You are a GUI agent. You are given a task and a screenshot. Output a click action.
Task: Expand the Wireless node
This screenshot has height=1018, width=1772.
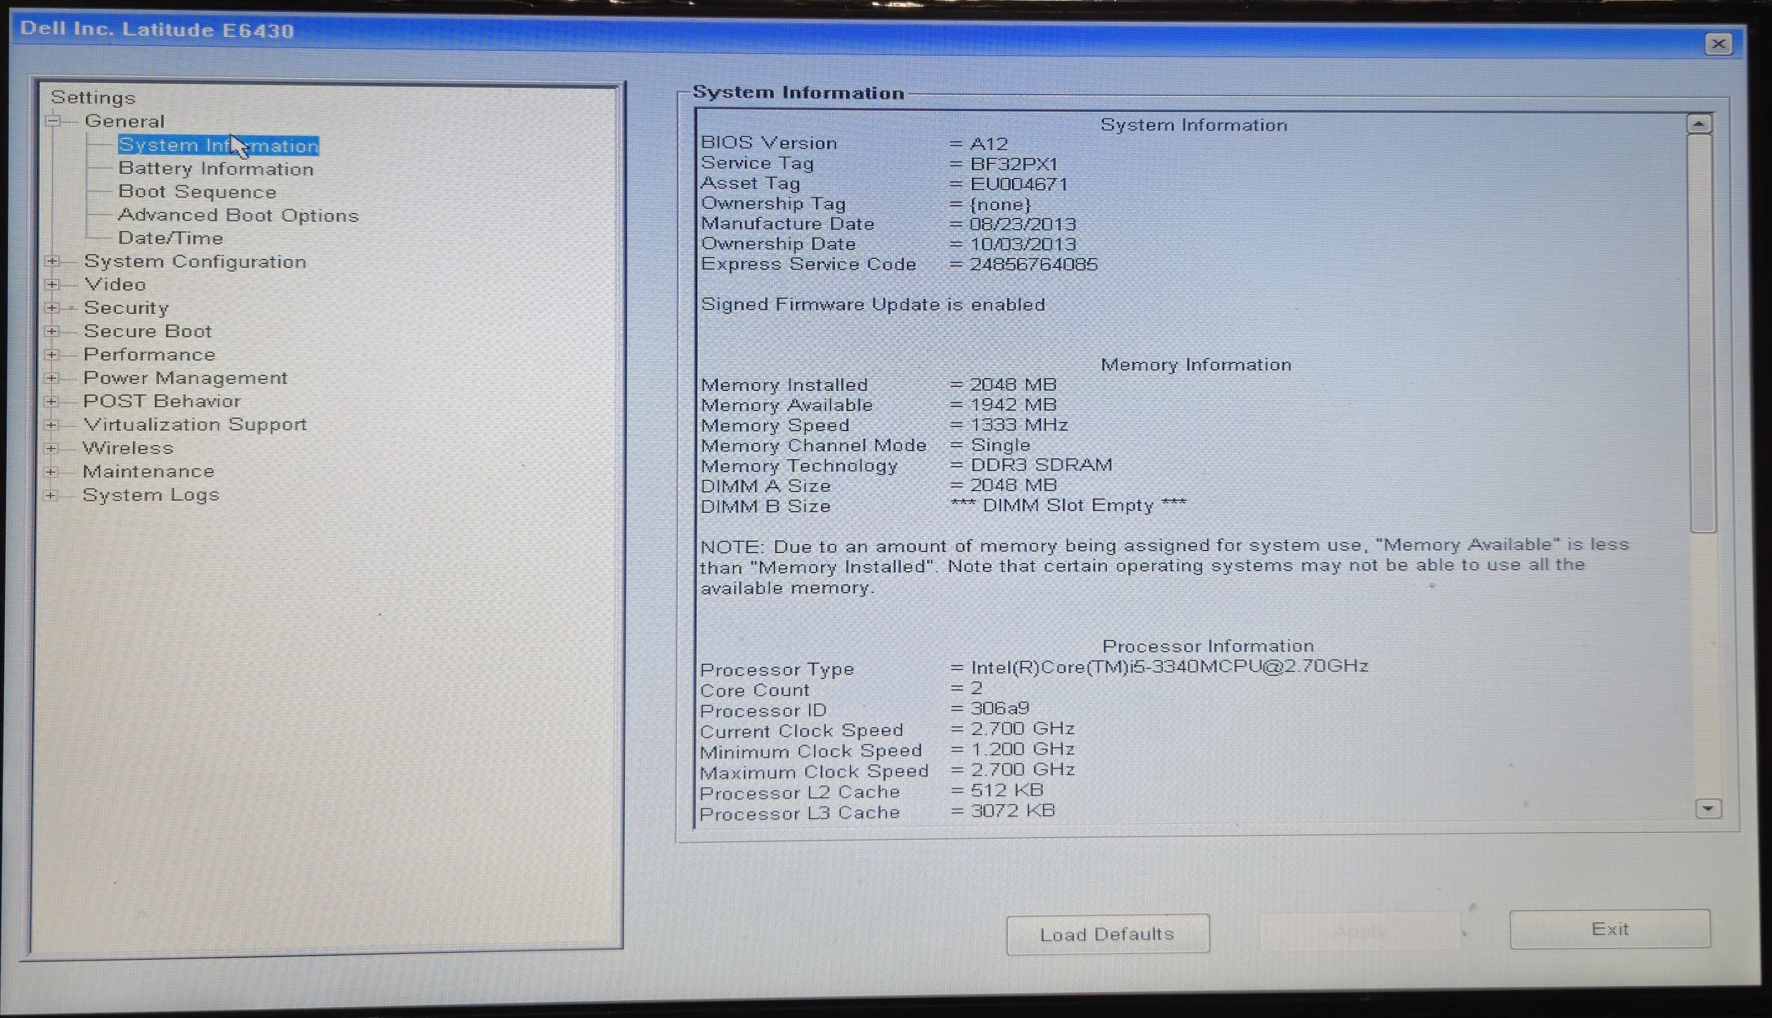point(51,448)
